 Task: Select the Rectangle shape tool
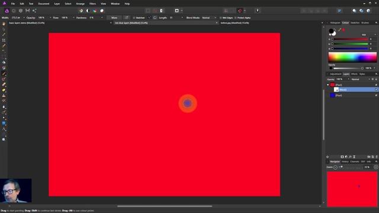pos(4,123)
